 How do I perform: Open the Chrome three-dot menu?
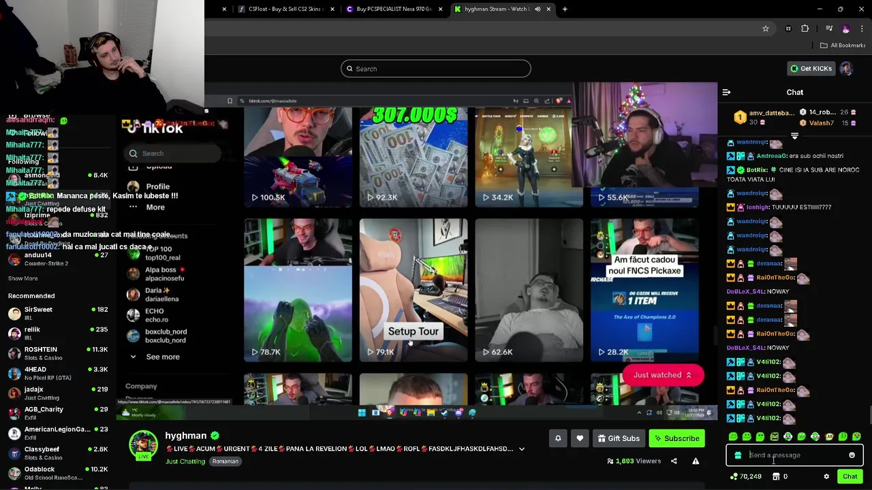[x=862, y=29]
